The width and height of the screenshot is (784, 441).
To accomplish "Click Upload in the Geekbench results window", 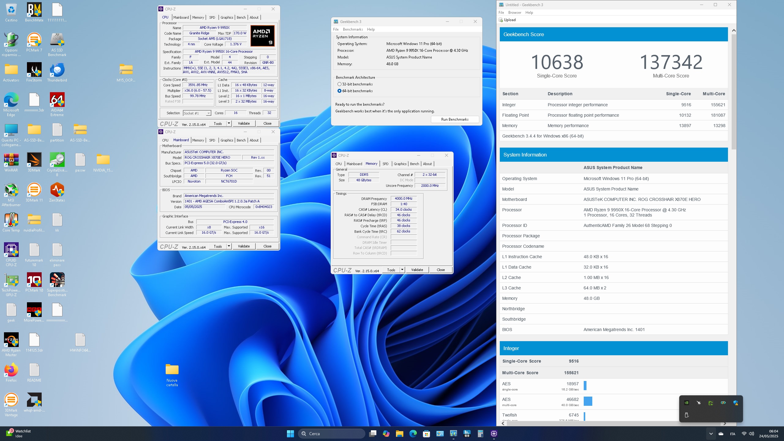I will pos(507,20).
